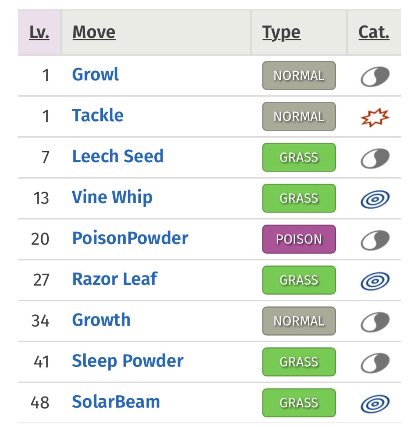Sort the table by Type header
The width and height of the screenshot is (419, 427).
tap(281, 33)
